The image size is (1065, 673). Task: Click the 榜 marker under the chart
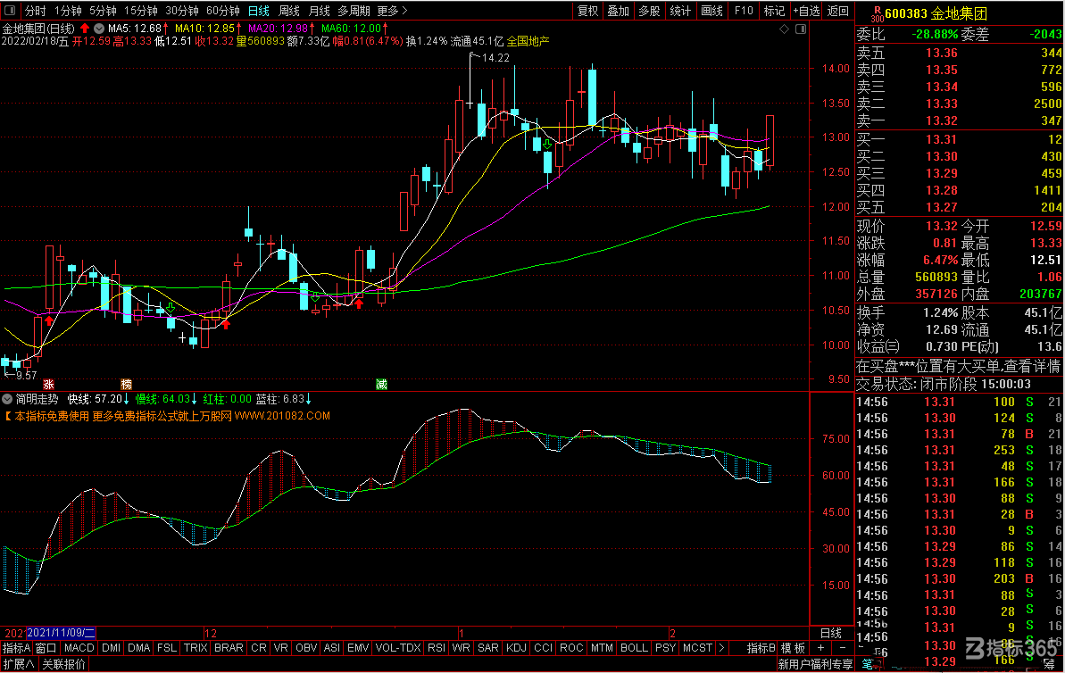(127, 385)
